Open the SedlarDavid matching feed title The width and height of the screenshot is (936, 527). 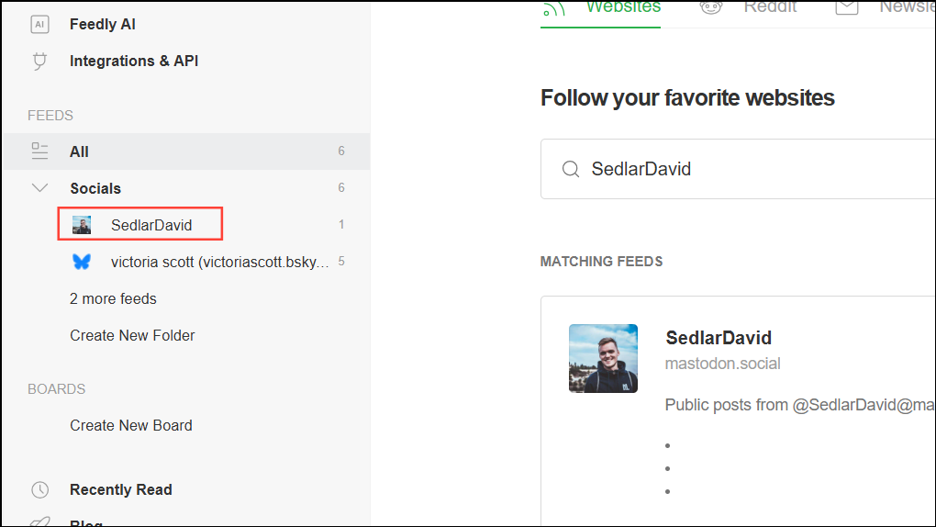(x=719, y=338)
